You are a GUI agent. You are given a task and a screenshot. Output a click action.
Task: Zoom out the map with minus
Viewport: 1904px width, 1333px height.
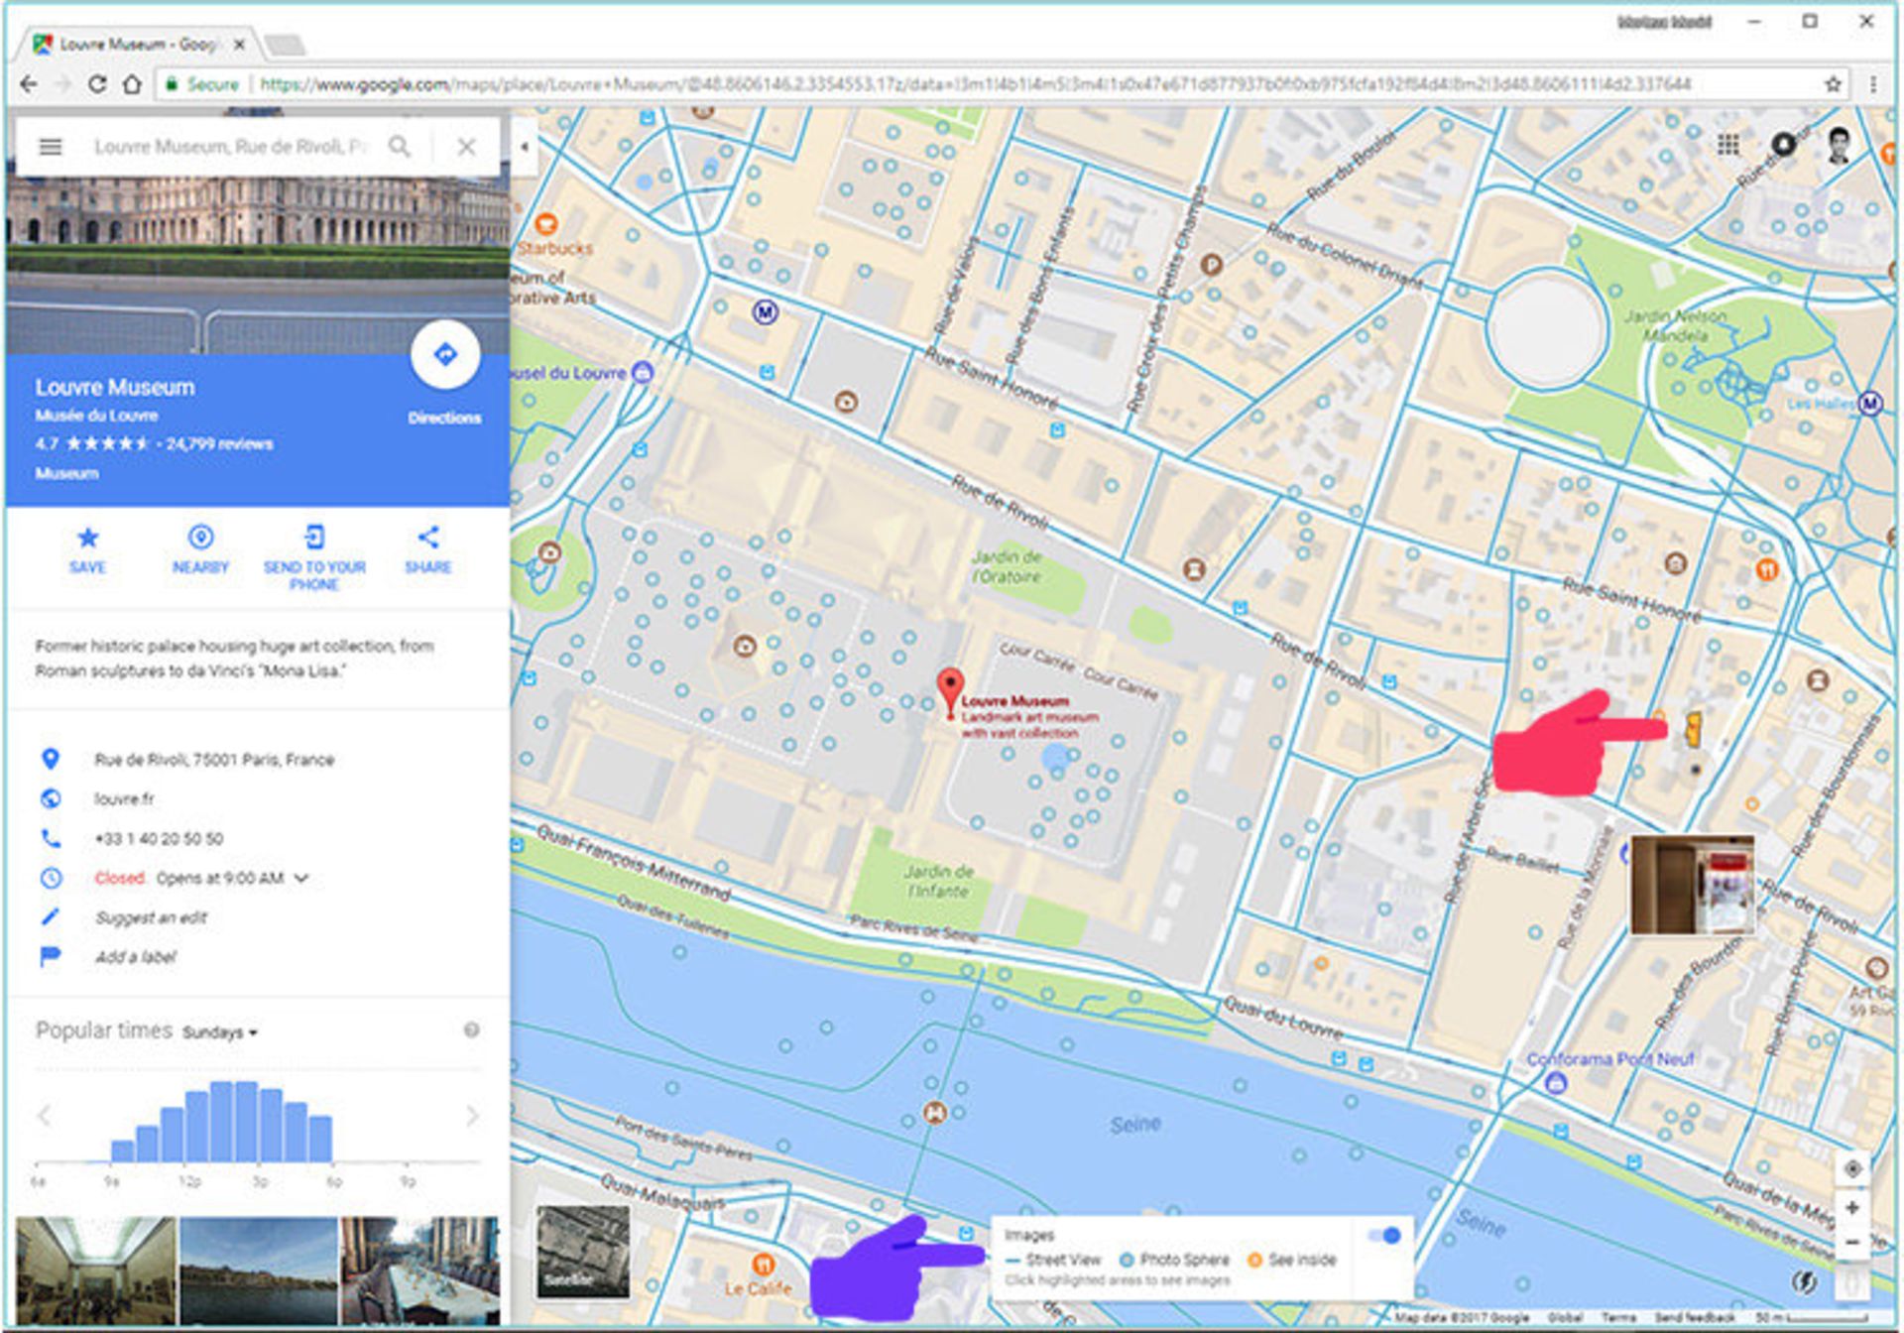(1851, 1242)
